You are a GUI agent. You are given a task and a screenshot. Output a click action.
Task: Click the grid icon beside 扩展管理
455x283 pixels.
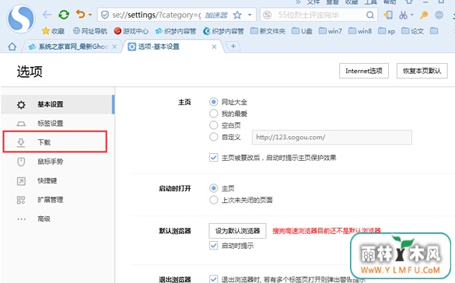pos(21,200)
